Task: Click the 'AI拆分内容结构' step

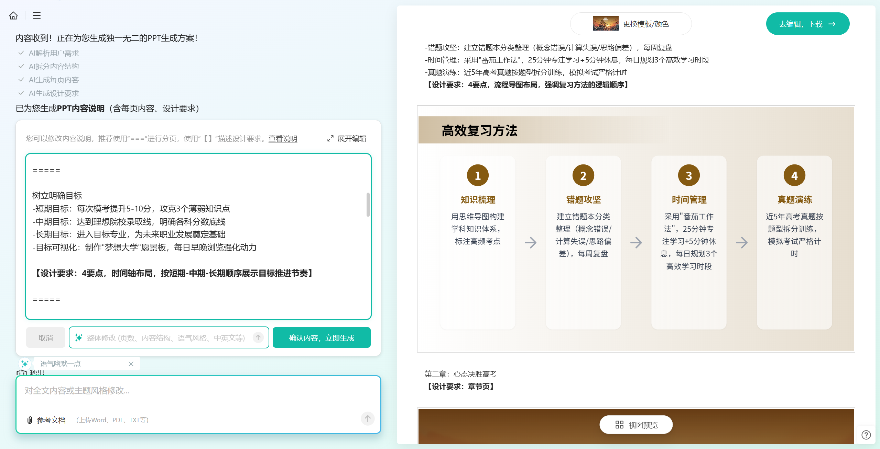Action: pos(54,66)
